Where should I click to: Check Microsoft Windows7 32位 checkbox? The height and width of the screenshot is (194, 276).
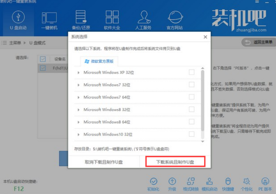192,85
